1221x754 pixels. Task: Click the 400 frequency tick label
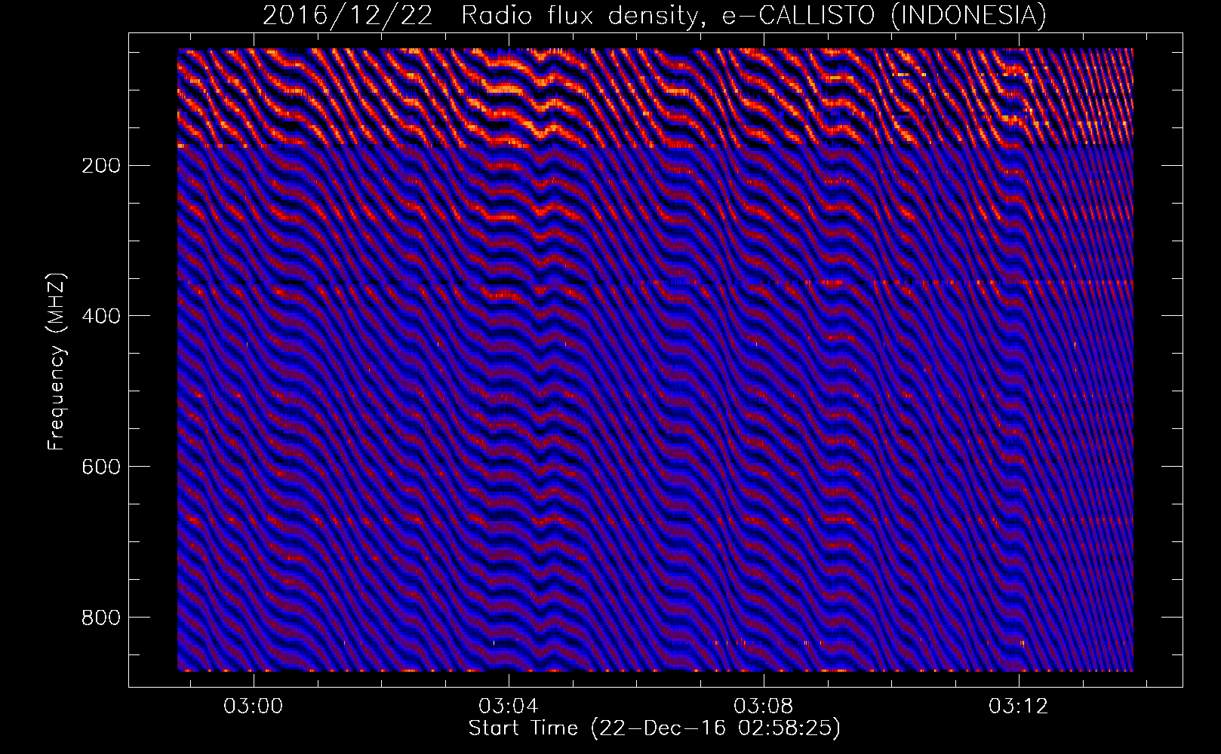coord(100,316)
